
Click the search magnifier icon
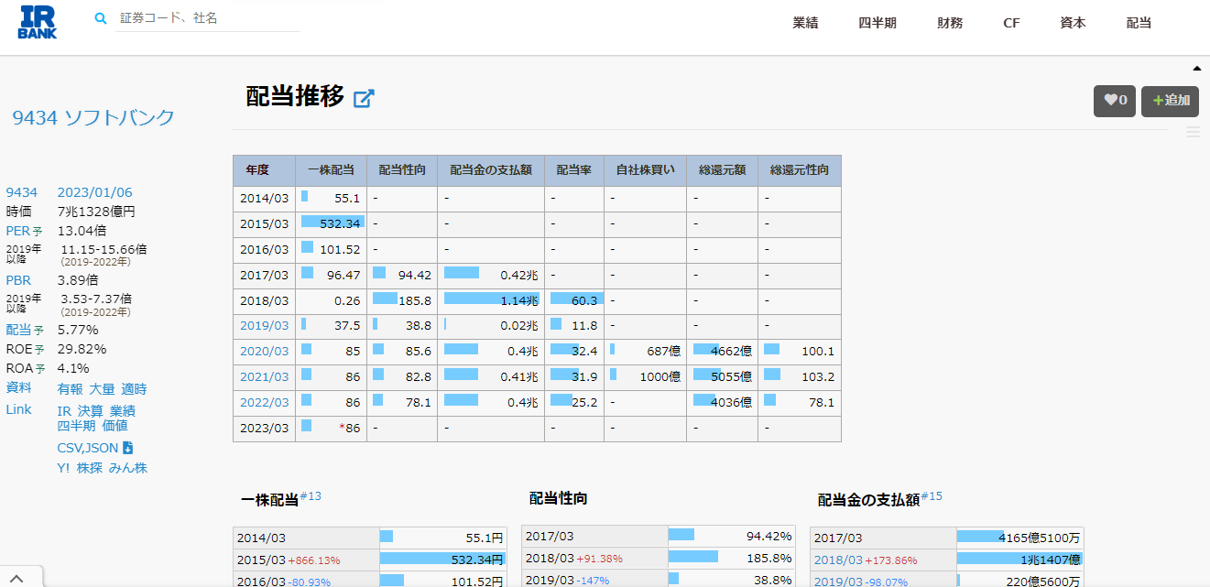point(101,18)
